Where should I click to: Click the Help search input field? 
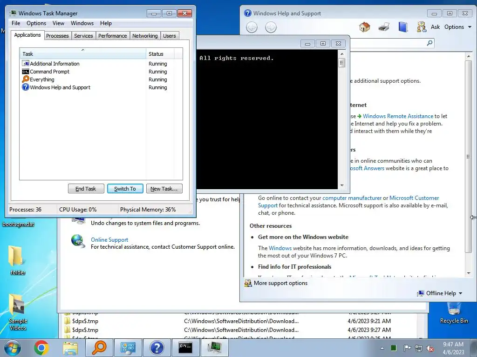[x=388, y=43]
